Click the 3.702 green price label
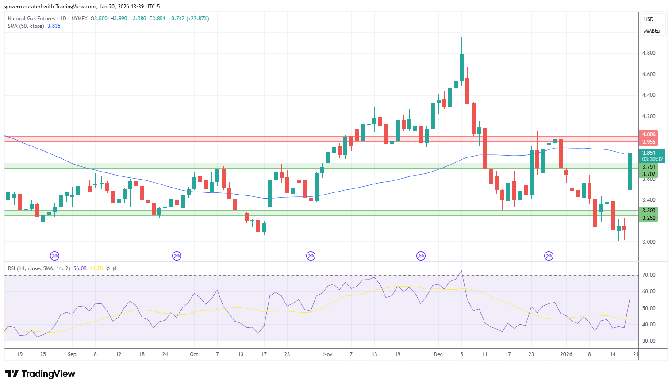The image size is (672, 387). coord(649,174)
